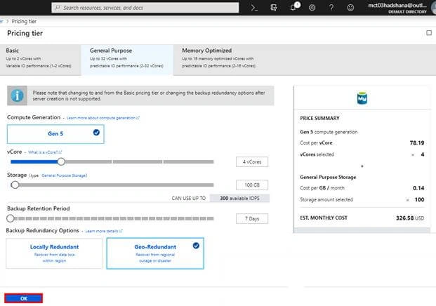The width and height of the screenshot is (436, 306).
Task: Choose Locally Redundant backup option
Action: [55, 253]
